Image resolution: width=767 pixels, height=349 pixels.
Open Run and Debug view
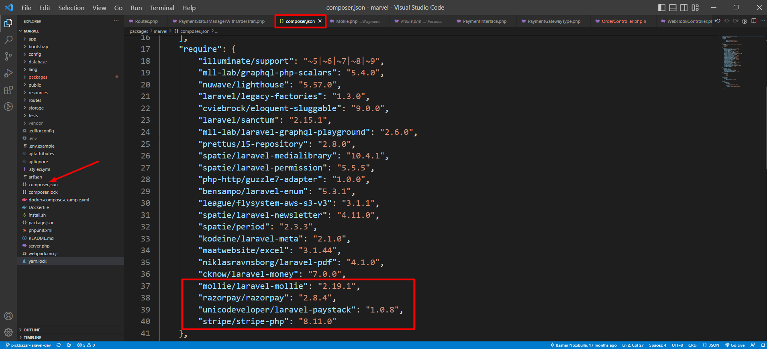pyautogui.click(x=8, y=73)
